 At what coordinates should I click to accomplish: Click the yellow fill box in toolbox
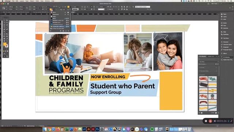pos(5,44)
